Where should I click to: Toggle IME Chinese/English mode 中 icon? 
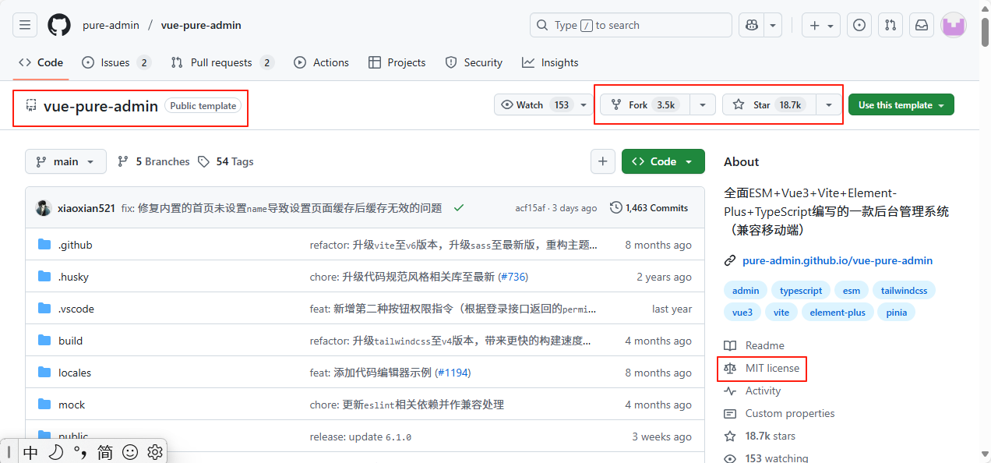pos(30,451)
